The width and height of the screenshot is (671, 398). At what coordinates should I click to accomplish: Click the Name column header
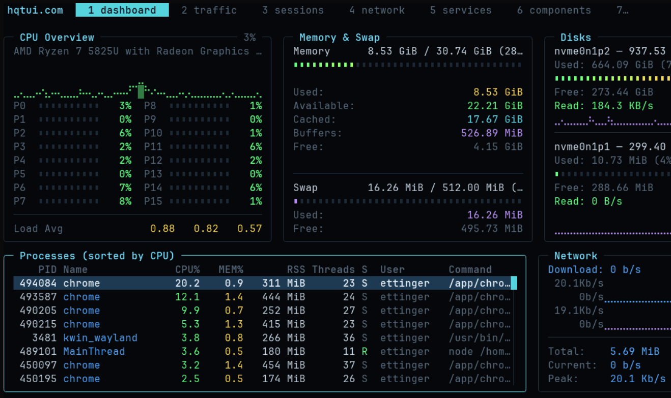pos(75,269)
